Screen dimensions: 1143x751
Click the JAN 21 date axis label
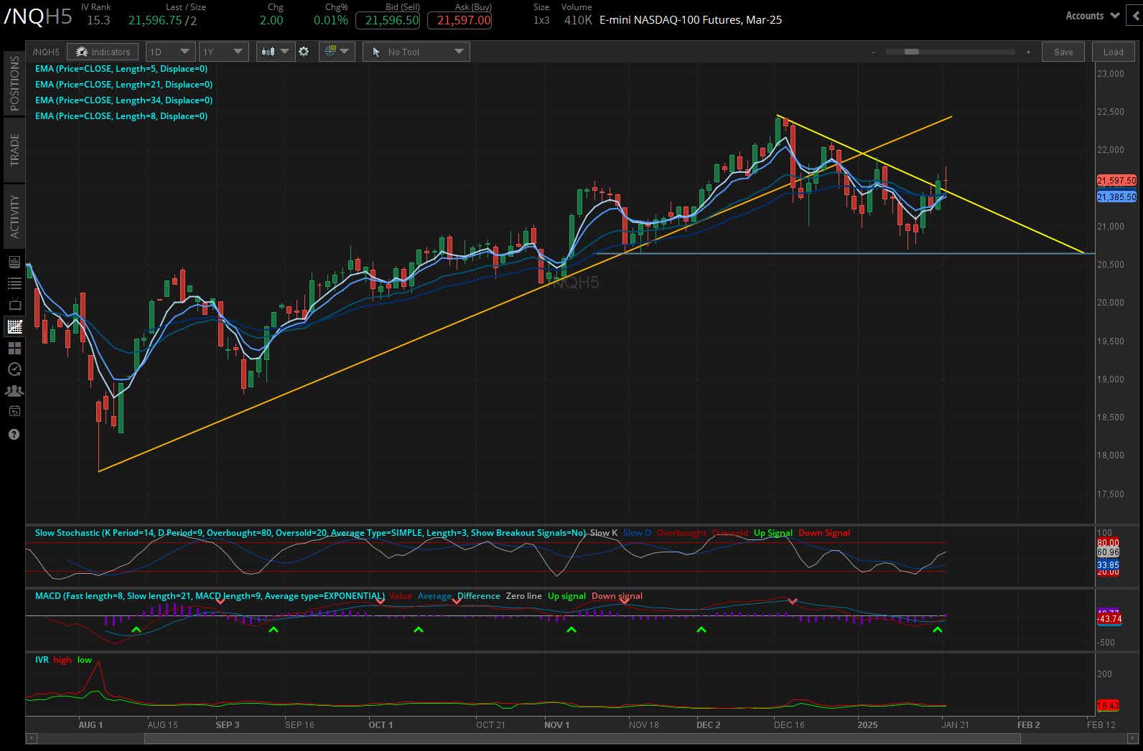(955, 725)
